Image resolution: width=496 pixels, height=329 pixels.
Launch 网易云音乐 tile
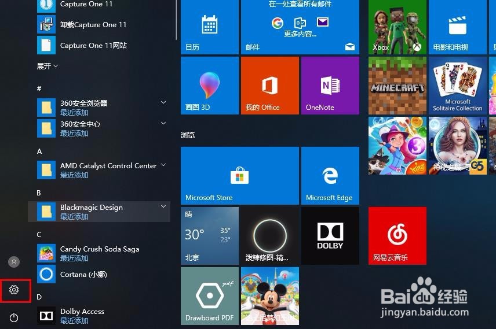397,236
